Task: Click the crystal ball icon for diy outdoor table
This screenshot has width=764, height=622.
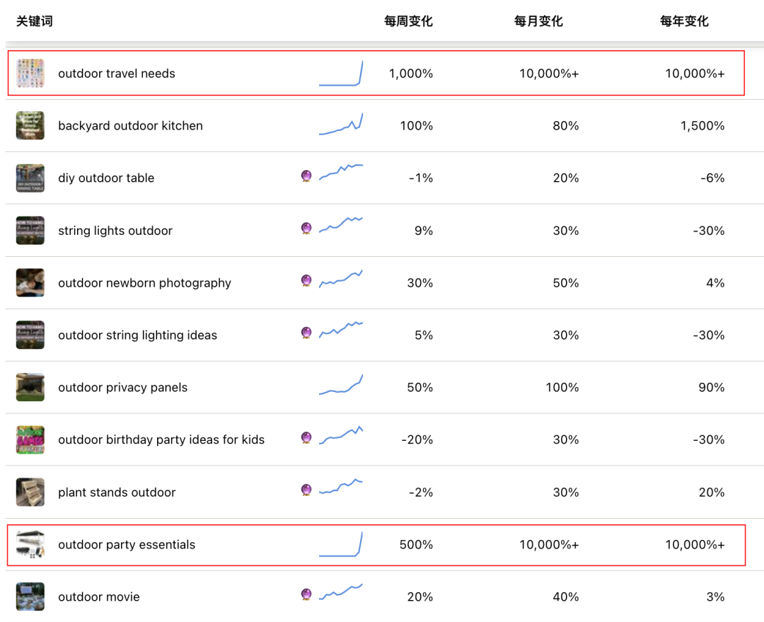Action: [x=306, y=176]
